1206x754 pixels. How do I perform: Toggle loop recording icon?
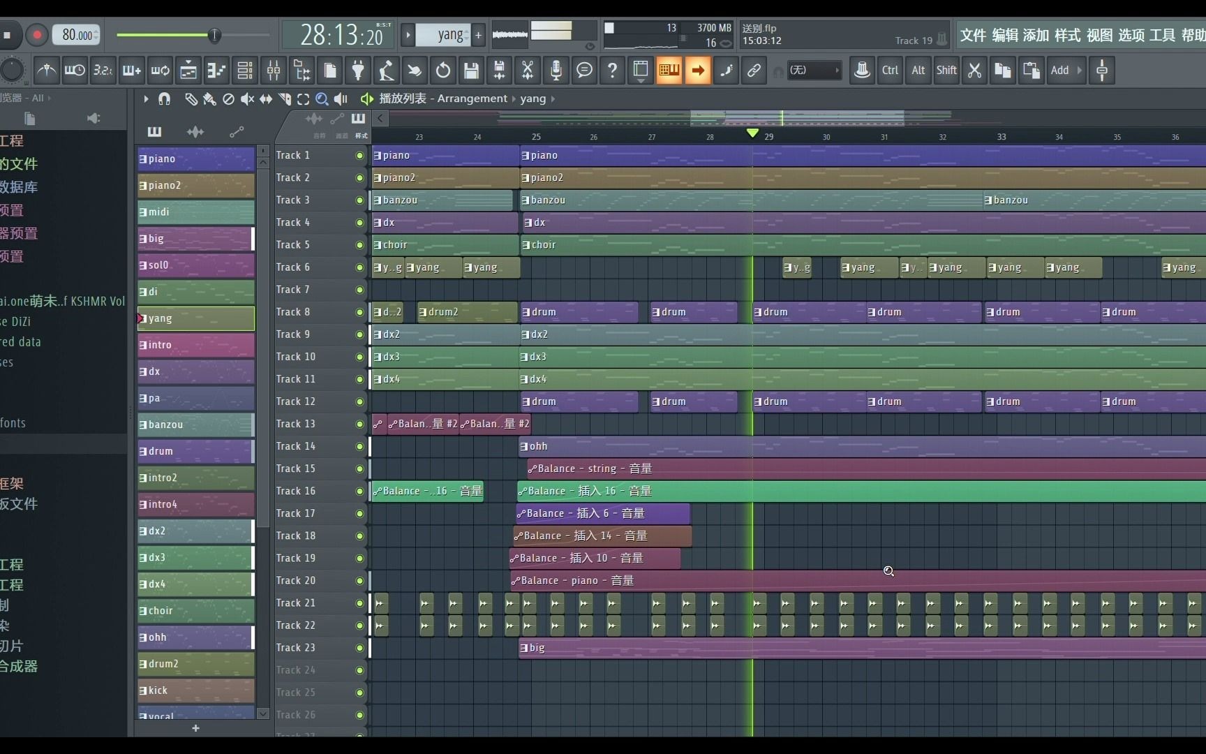point(160,71)
